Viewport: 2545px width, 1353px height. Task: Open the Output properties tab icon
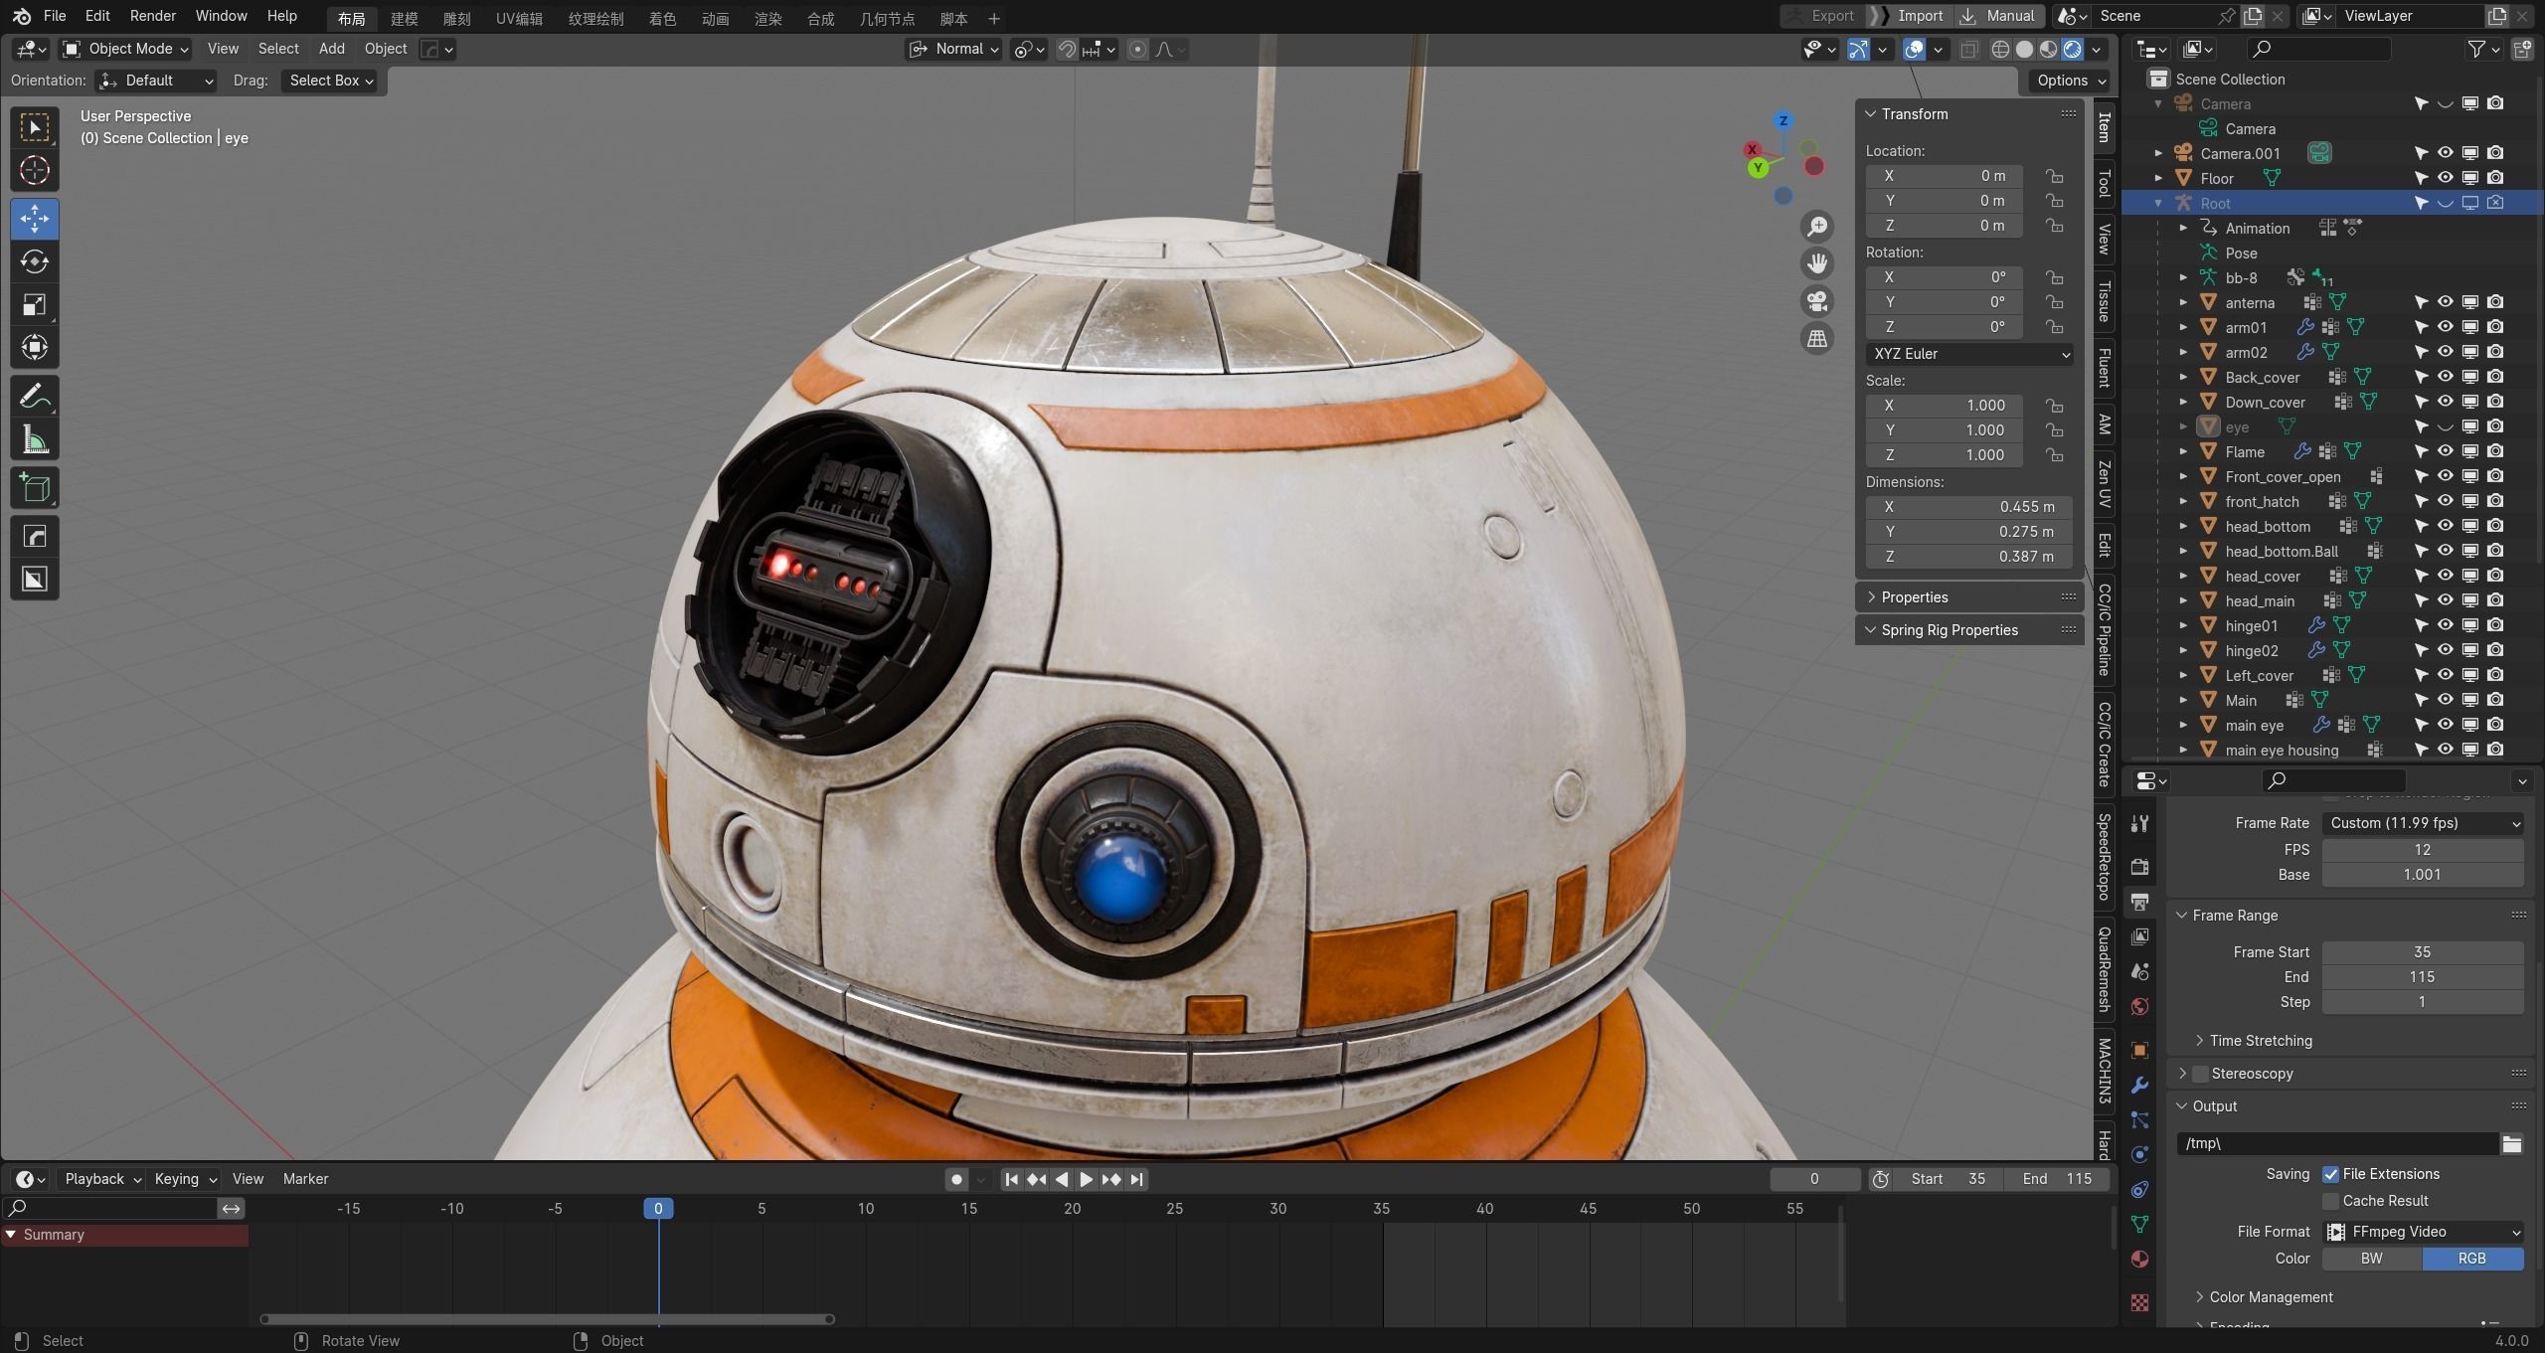pos(2140,902)
